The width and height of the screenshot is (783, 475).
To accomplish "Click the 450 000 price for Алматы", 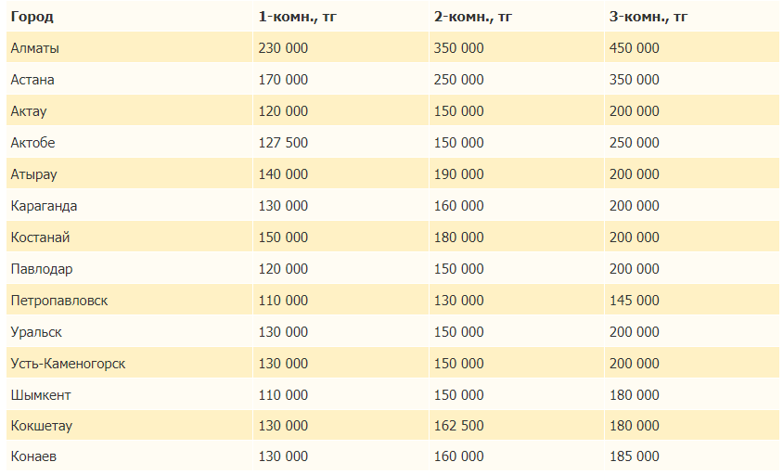I will 635,48.
